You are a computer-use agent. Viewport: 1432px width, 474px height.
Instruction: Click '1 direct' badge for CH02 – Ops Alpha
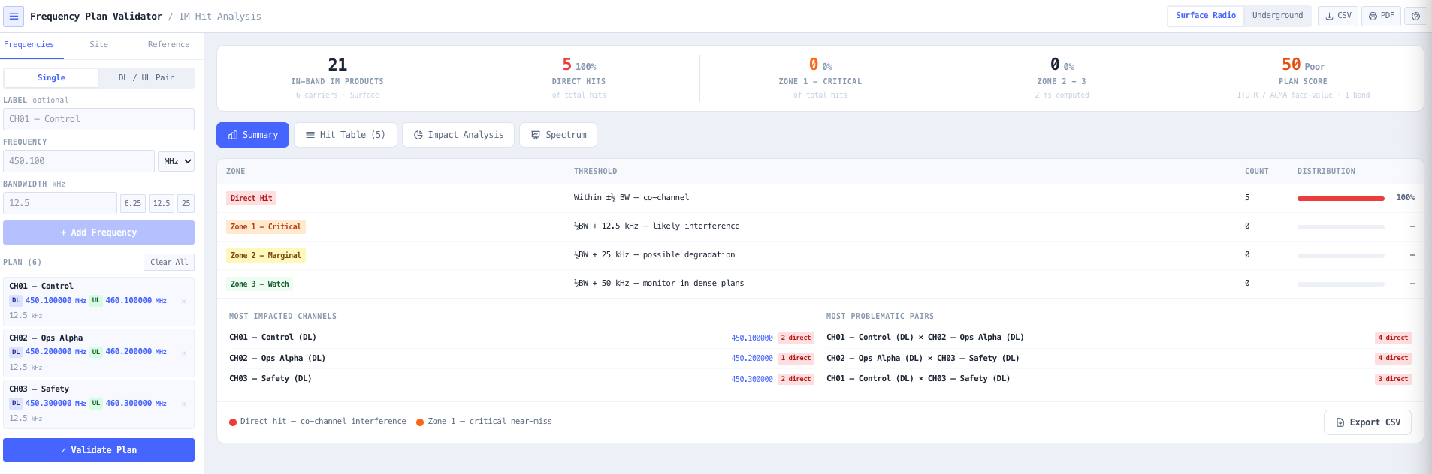click(796, 358)
